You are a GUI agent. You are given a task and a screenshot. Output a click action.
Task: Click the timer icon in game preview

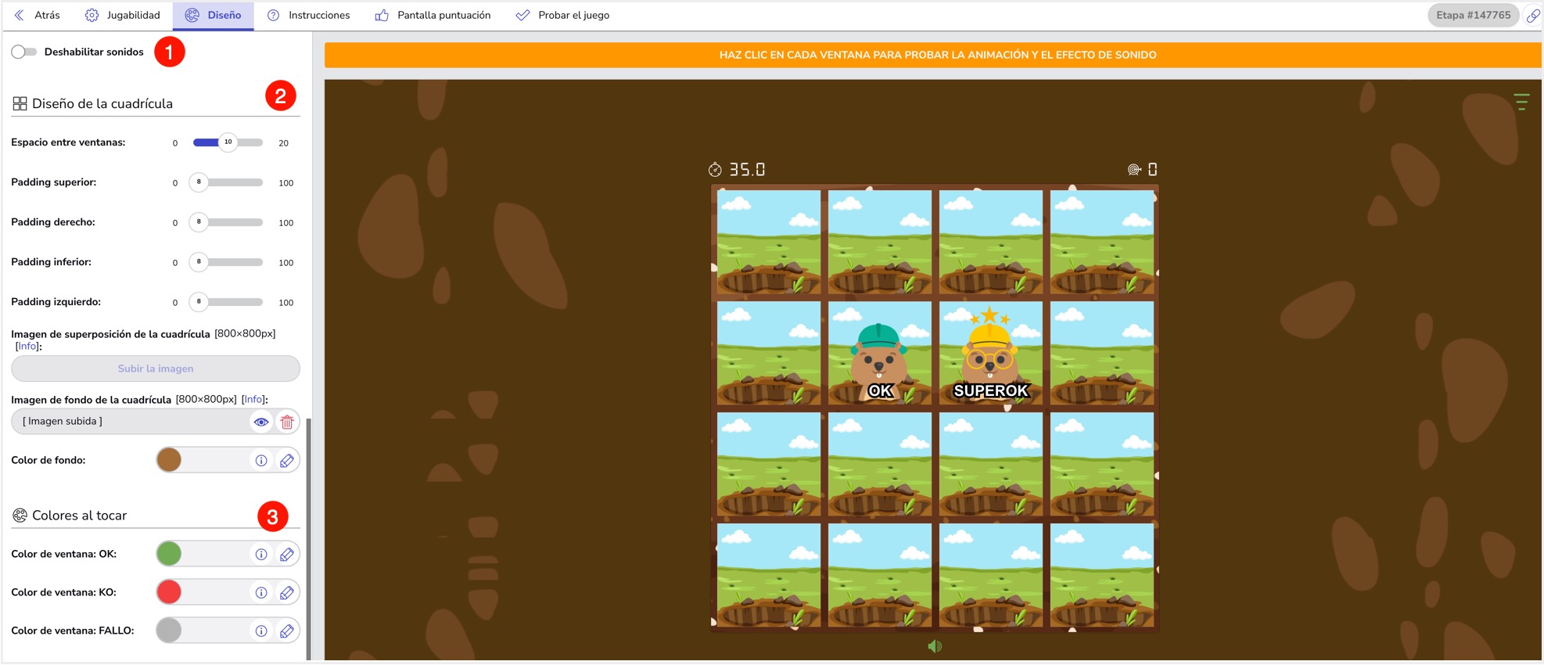(x=715, y=170)
